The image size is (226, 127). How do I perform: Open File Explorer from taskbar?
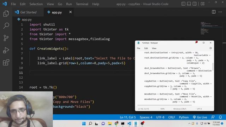pyautogui.click(x=110, y=123)
